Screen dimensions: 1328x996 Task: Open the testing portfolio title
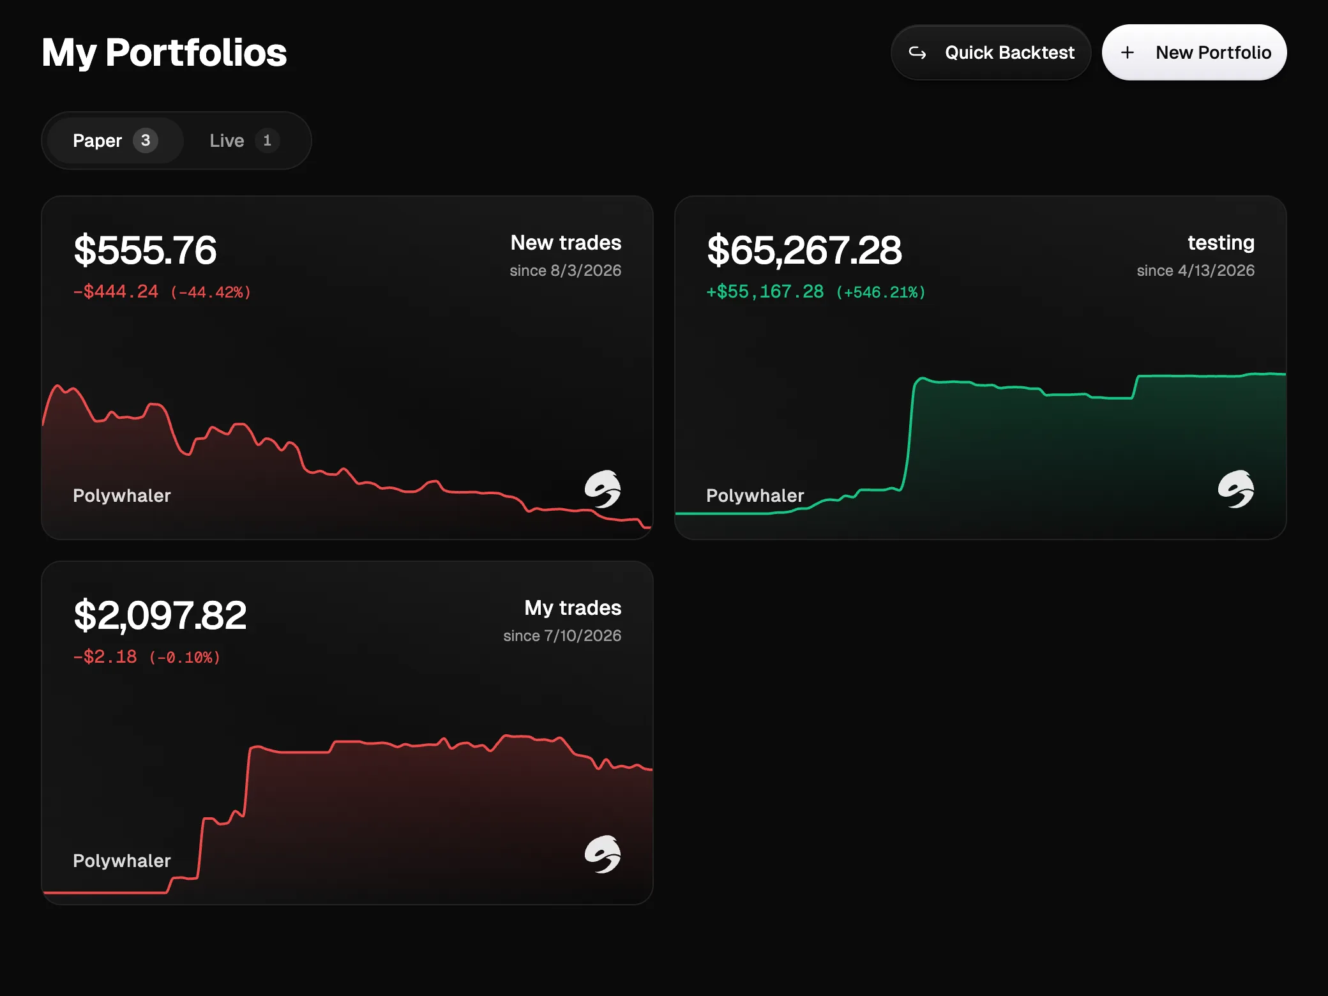(x=1221, y=243)
